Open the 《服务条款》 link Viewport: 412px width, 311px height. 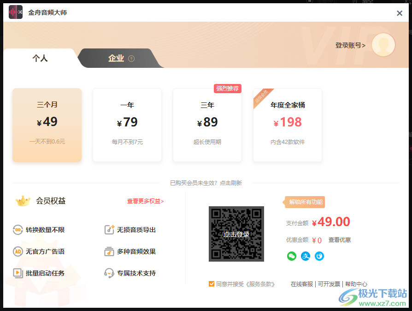click(259, 284)
